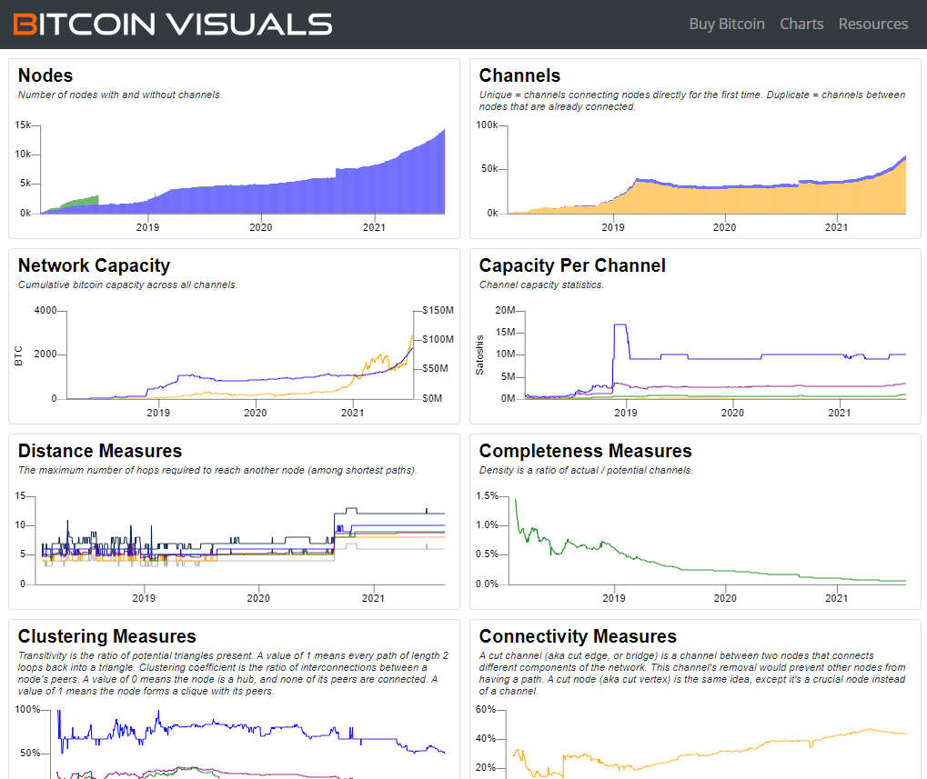Click the description 'The maximum number of hops required'
927x779 pixels.
click(x=217, y=471)
